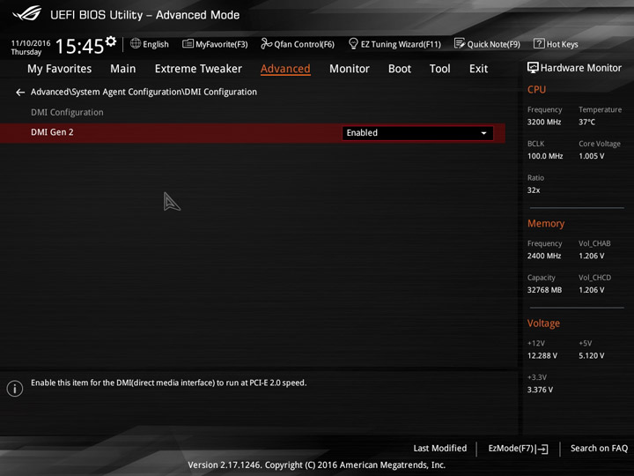The image size is (634, 476).
Task: Click the CPU temperature value 37°C
Action: pos(586,122)
